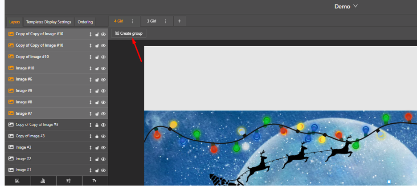Lock the Image #7 layer
Screen dimensions: 417x186
point(97,114)
